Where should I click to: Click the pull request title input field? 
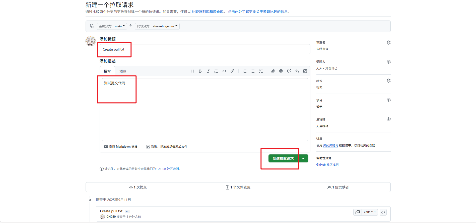click(205, 49)
